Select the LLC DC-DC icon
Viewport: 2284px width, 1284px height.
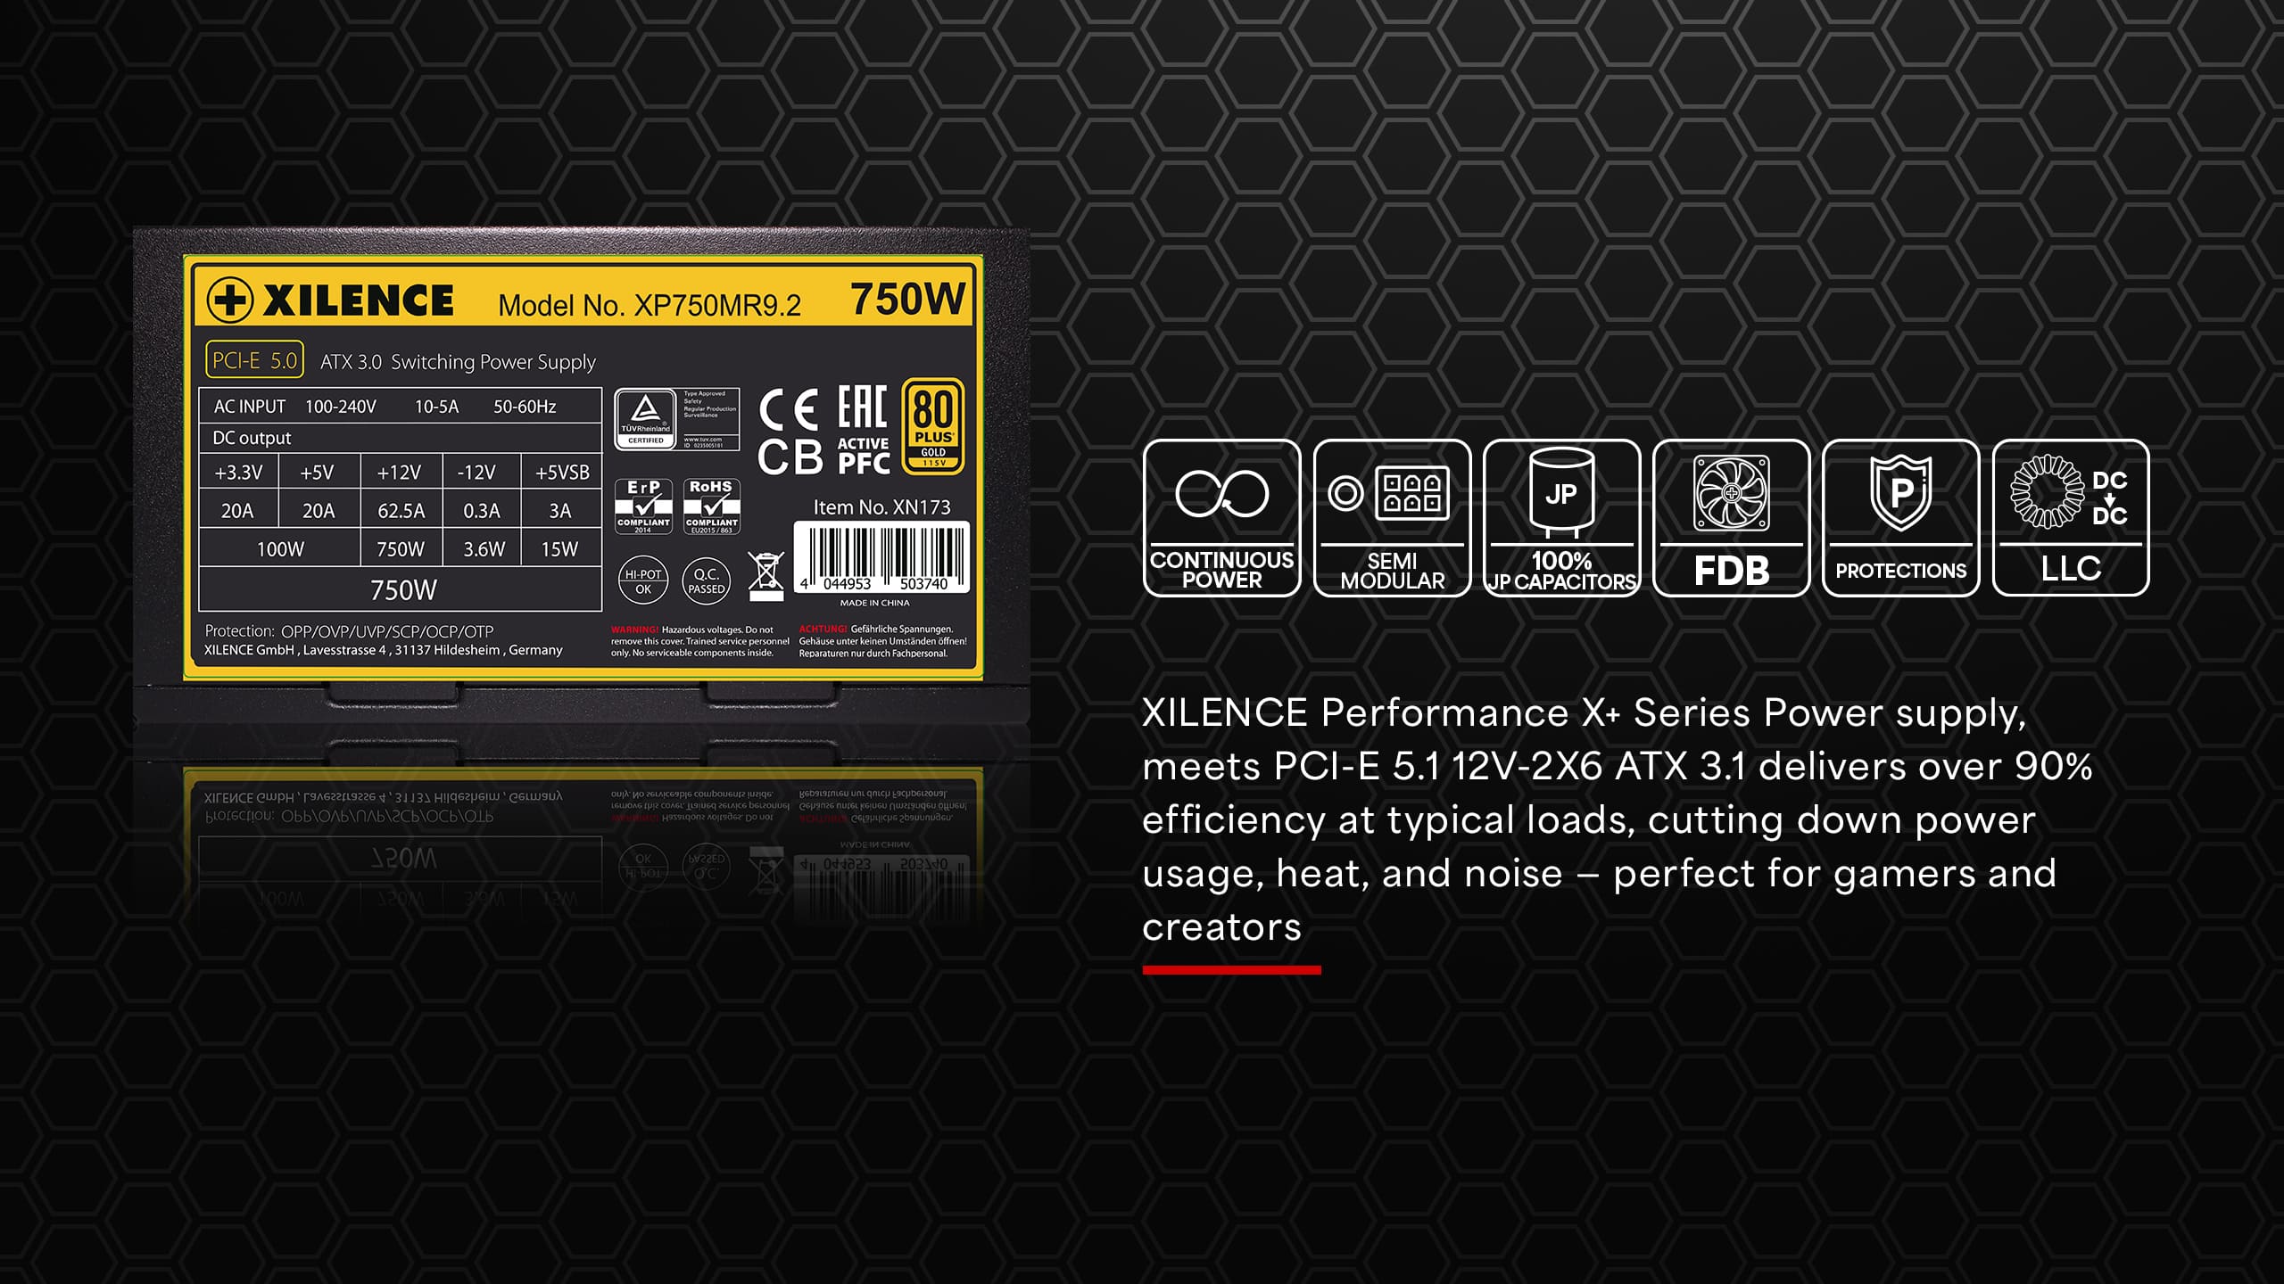2071,518
